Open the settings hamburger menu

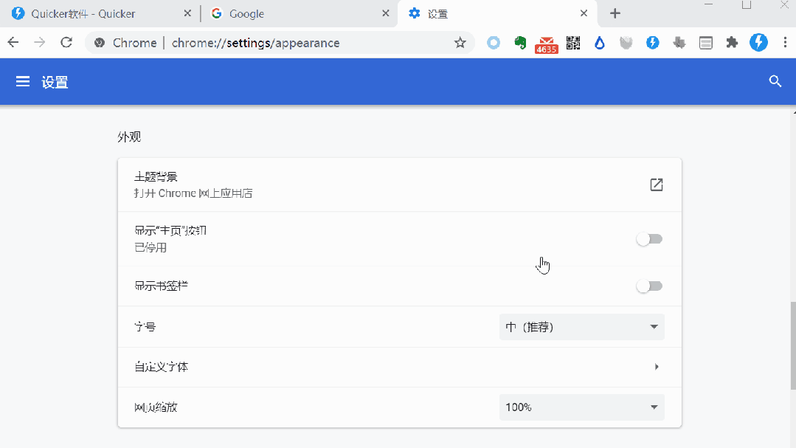point(23,81)
